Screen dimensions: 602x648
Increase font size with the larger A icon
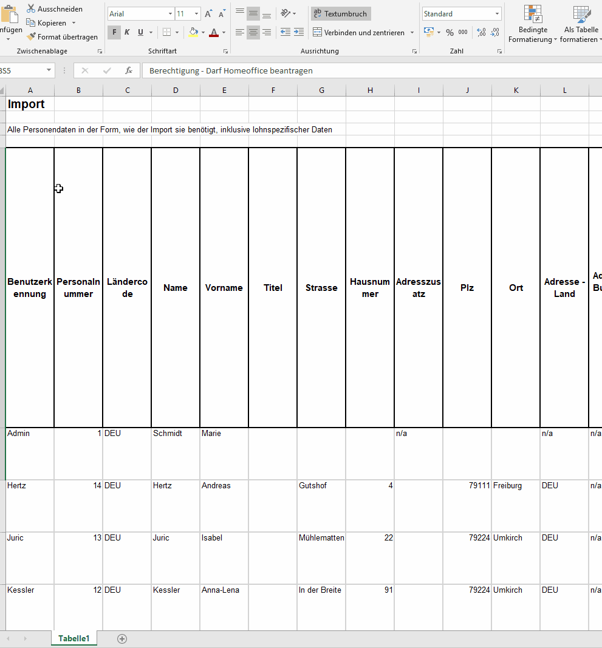coord(208,13)
